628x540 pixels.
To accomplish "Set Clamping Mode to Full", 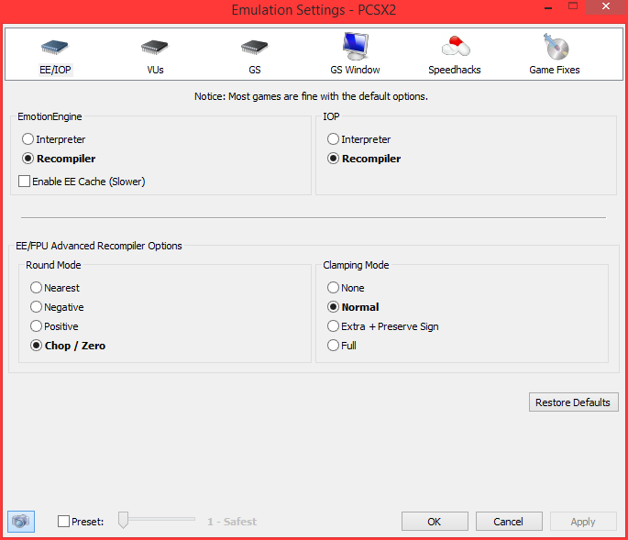I will click(334, 346).
